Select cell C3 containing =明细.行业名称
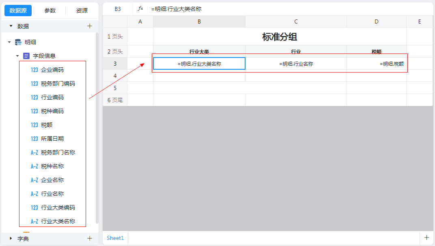 tap(296, 64)
